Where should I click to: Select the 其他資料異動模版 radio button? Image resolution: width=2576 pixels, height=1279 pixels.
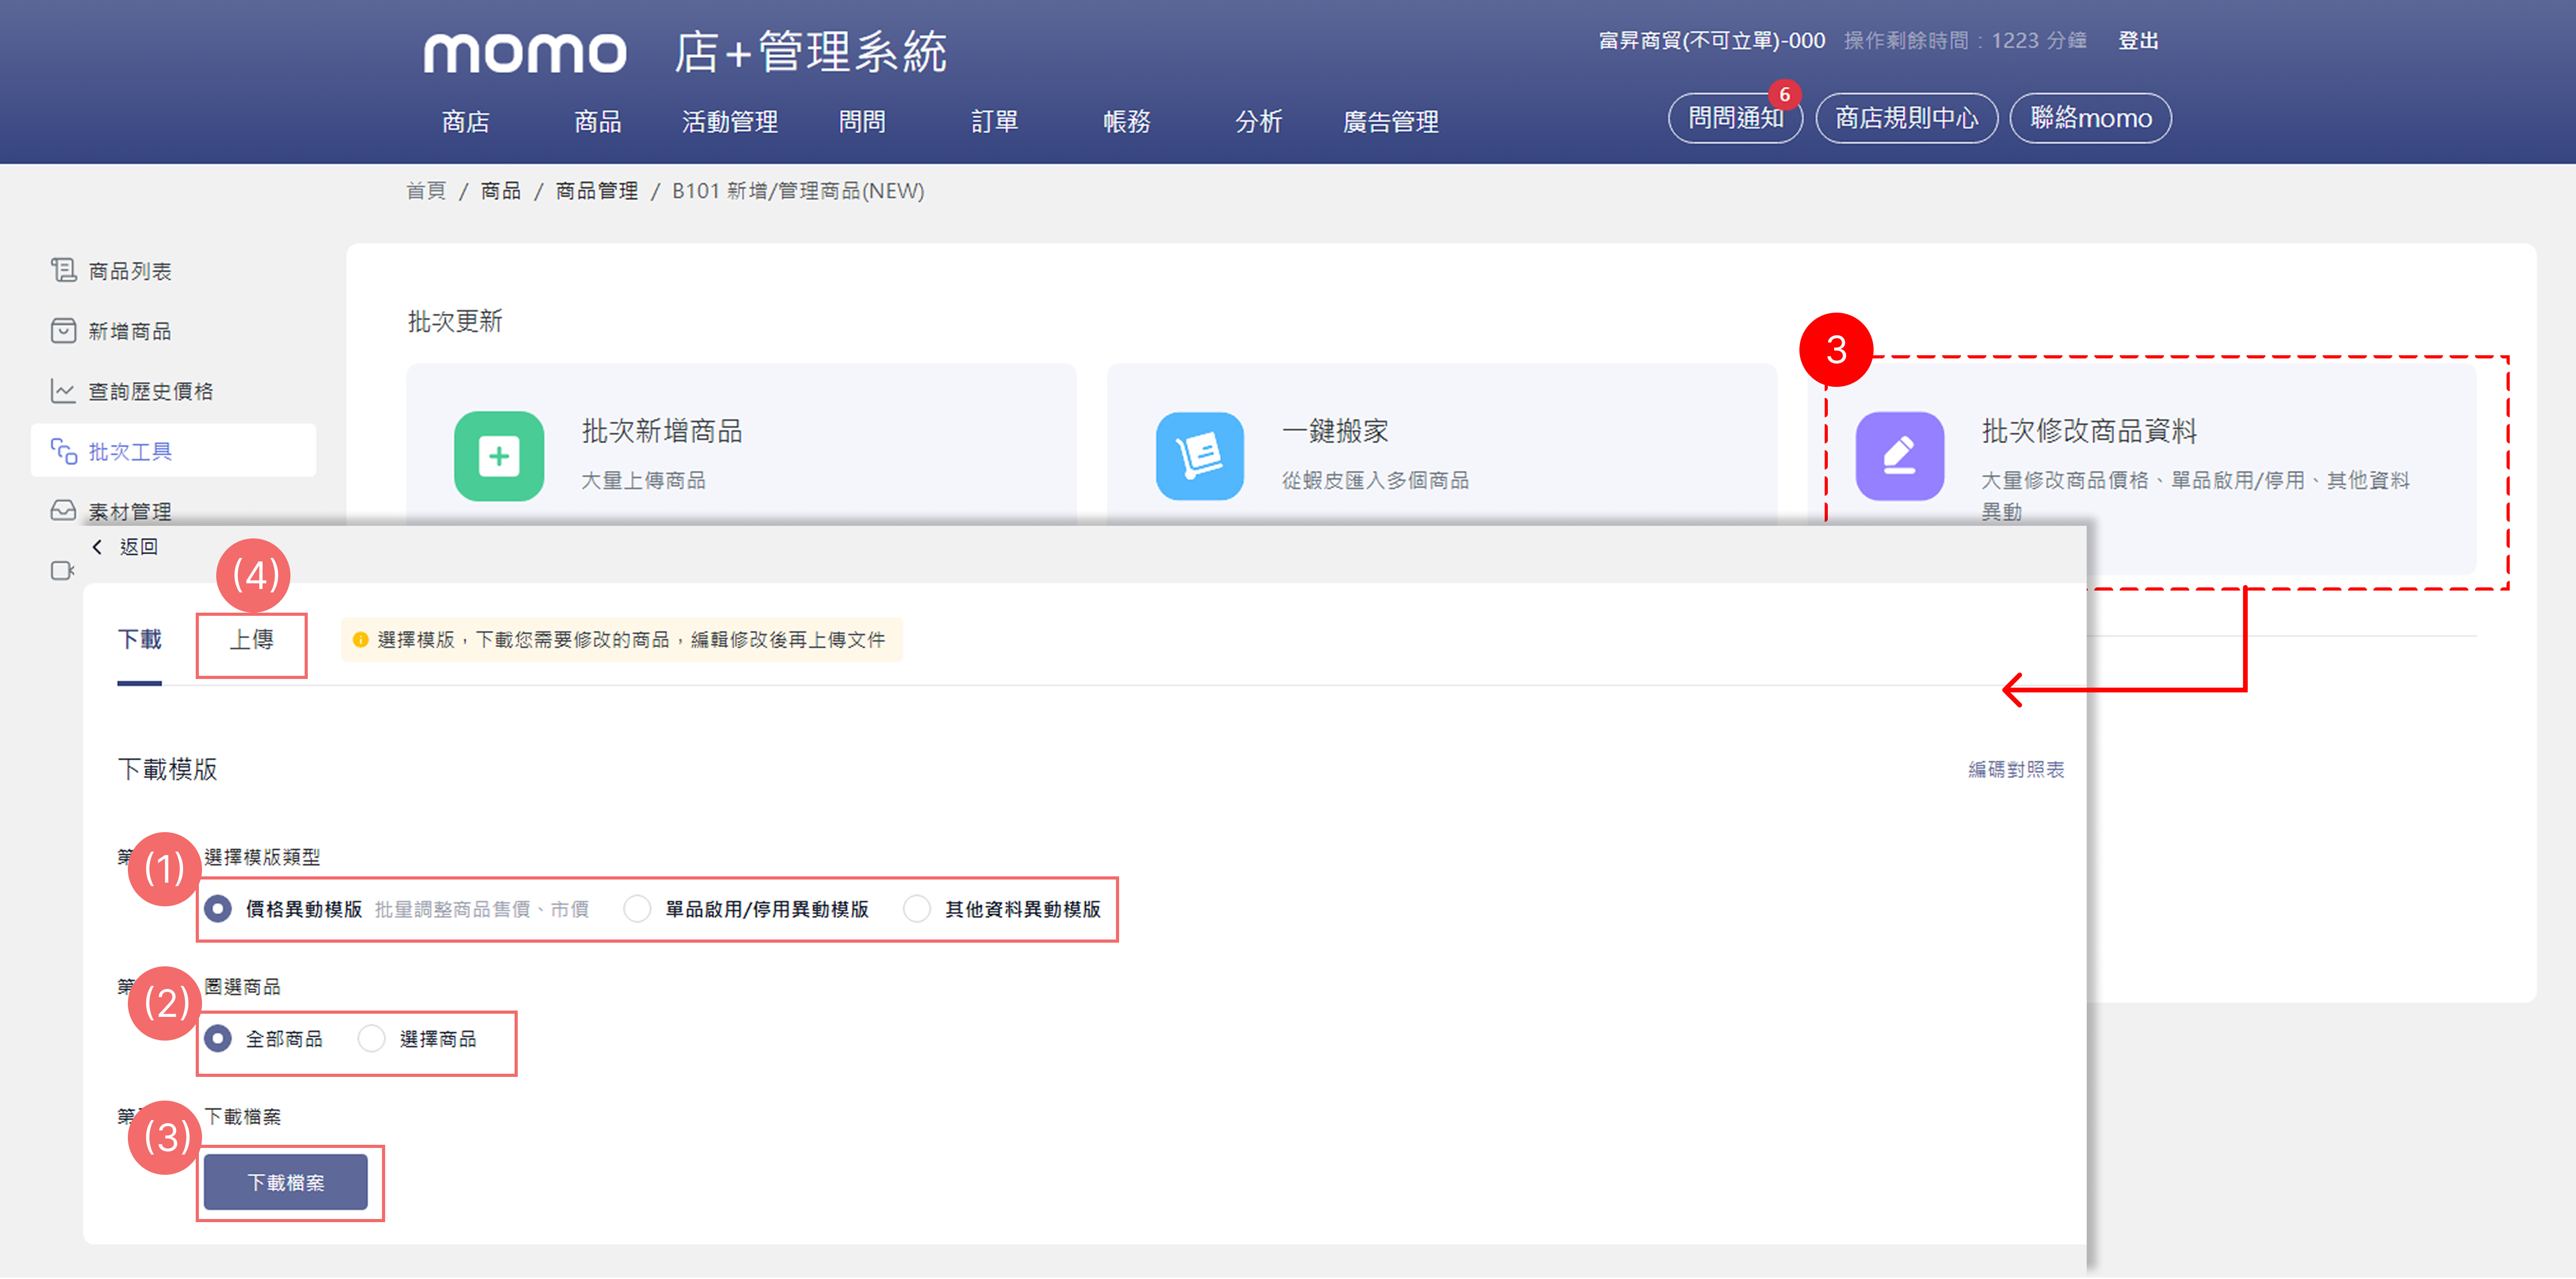click(x=917, y=909)
